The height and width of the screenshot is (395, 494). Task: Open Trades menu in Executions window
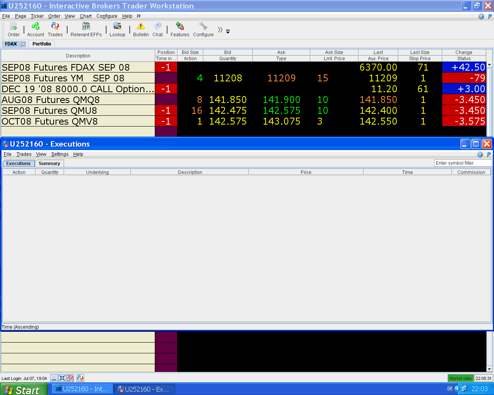(24, 154)
